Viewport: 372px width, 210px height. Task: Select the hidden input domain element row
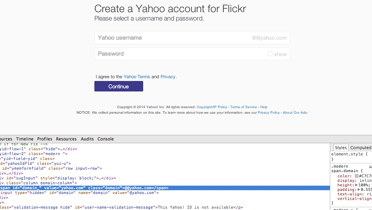click(x=80, y=193)
